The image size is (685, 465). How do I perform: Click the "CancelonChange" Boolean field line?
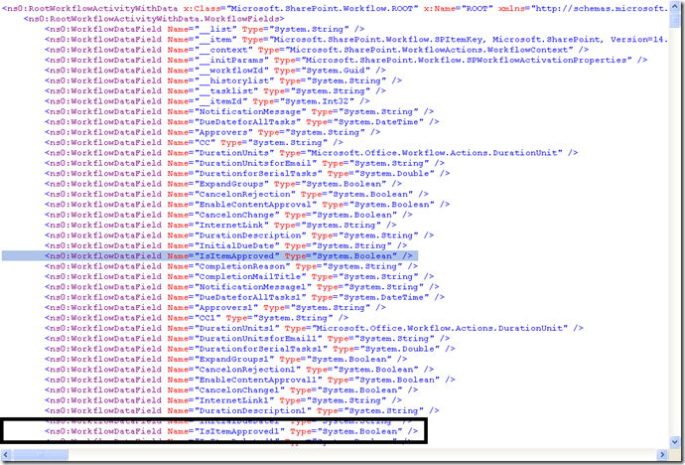click(228, 215)
